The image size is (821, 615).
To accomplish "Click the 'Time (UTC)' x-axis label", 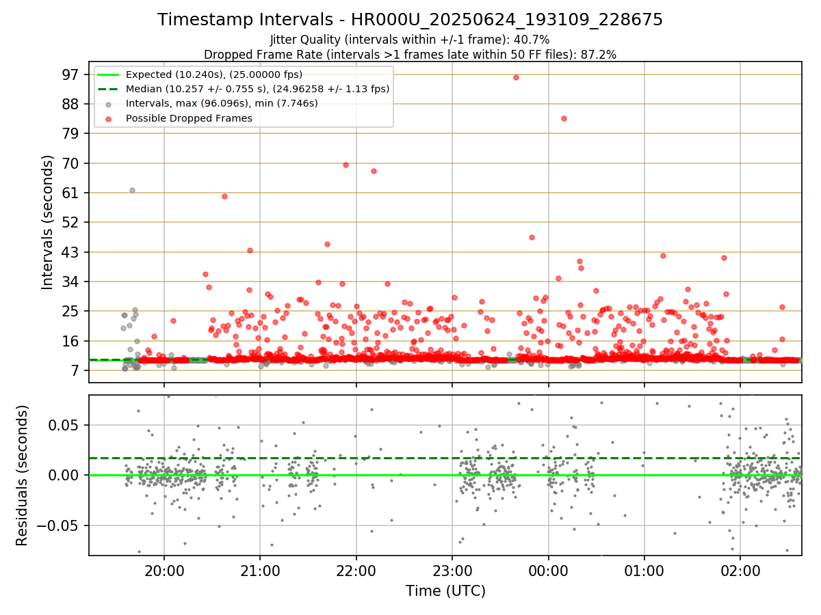I will (x=445, y=590).
